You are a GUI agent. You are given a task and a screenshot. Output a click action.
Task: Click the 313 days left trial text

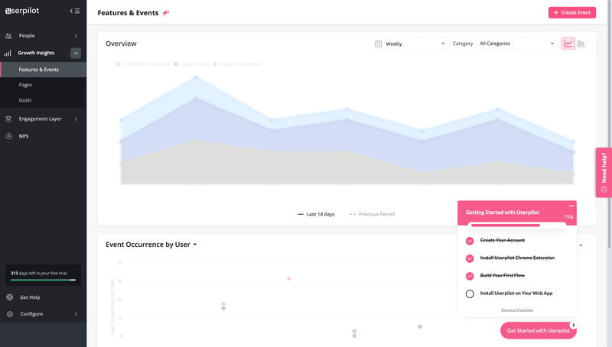point(39,274)
